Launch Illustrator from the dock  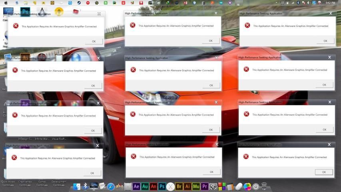[187, 186]
